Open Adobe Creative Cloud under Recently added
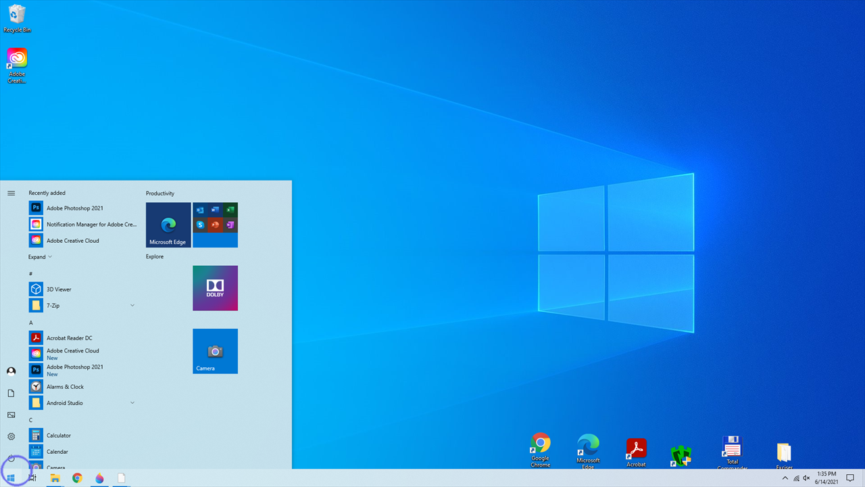865x487 pixels. 82,241
